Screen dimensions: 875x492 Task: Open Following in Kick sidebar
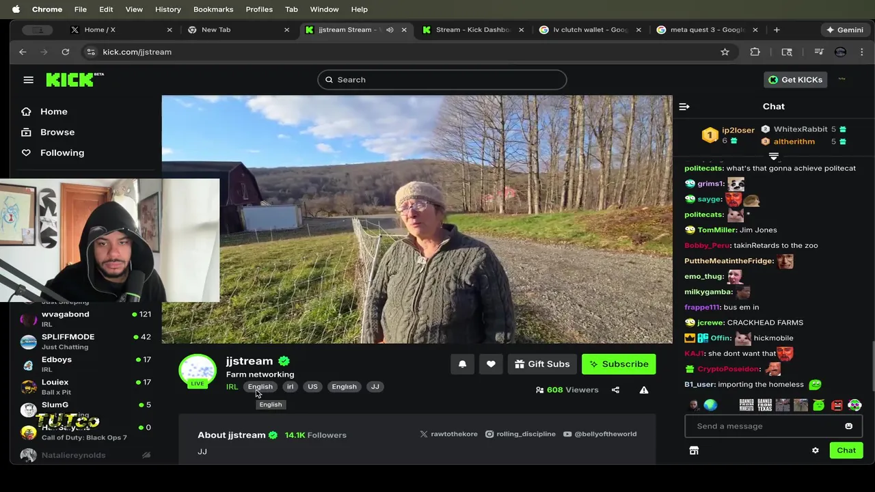(x=62, y=152)
